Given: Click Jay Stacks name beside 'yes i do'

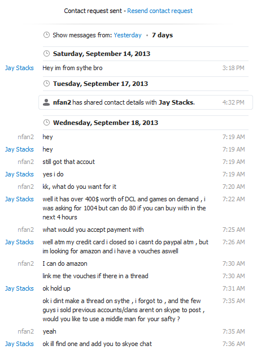Looking at the screenshot, I should tap(19, 174).
